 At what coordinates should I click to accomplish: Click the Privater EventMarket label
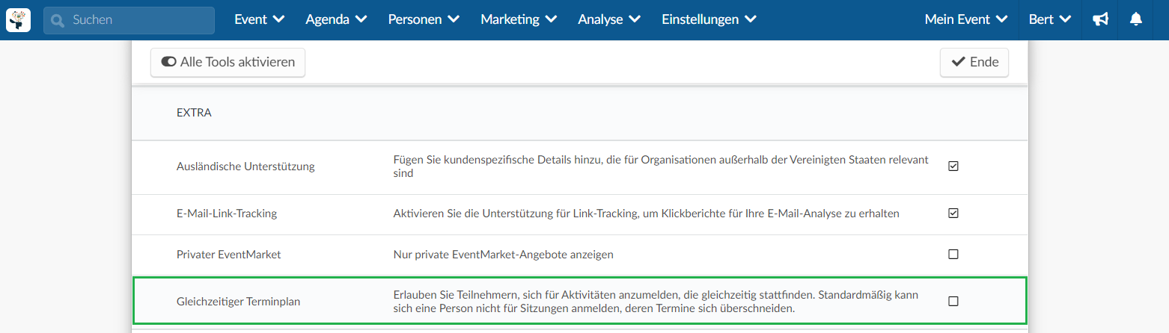(x=229, y=255)
